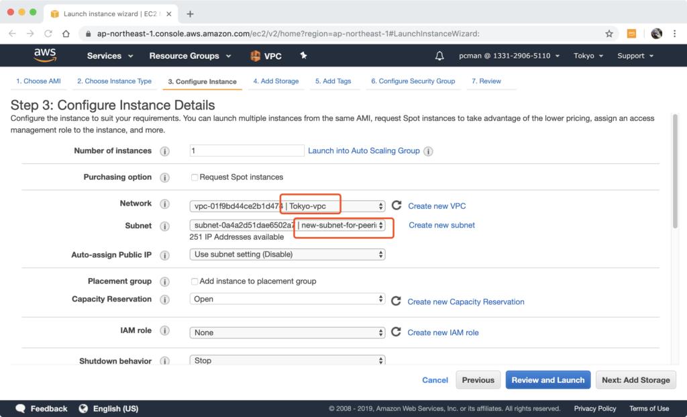Viewport: 687px width, 417px height.
Task: Click info icon for Auto-assign Public IP
Action: tap(165, 255)
